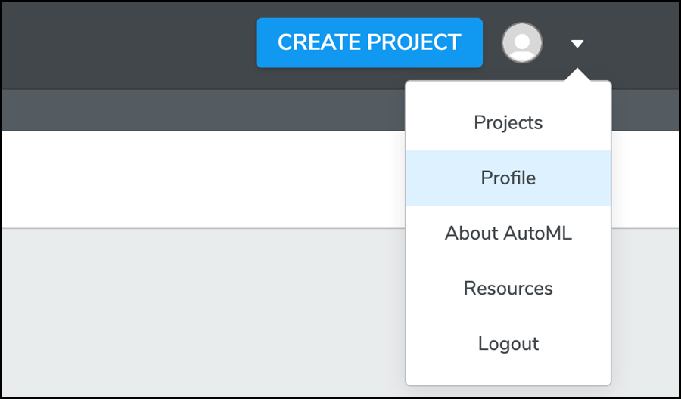The height and width of the screenshot is (399, 681).
Task: Click the CREATE PROJECT button
Action: (x=369, y=42)
